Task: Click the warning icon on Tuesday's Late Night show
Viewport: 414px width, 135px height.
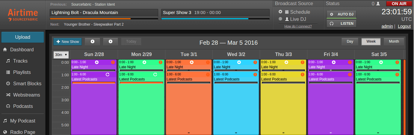Action: coord(208,62)
